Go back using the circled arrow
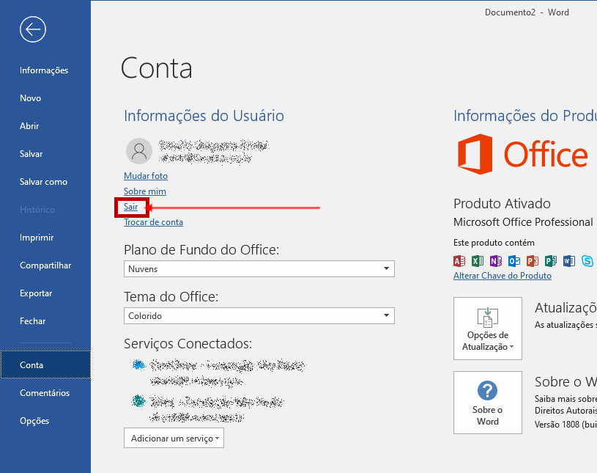 pos(33,29)
